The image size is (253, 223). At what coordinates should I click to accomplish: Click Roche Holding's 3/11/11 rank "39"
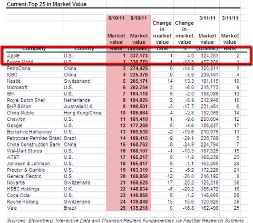click(x=236, y=201)
